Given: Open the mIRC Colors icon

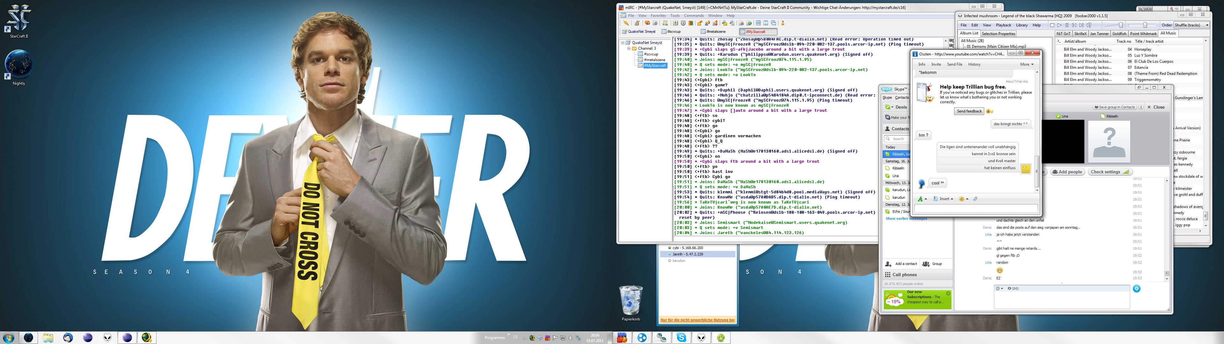Looking at the screenshot, I should point(691,23).
